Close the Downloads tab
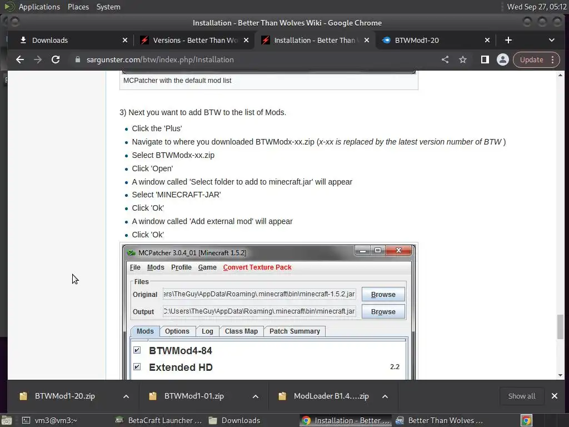 125,40
